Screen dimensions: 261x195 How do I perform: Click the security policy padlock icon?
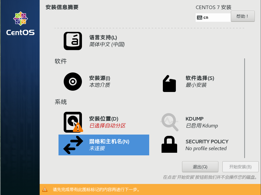pos(169,144)
